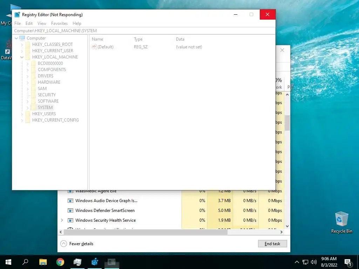This screenshot has height=269, width=359.
Task: Open the Windows Start menu
Action: coord(8,262)
